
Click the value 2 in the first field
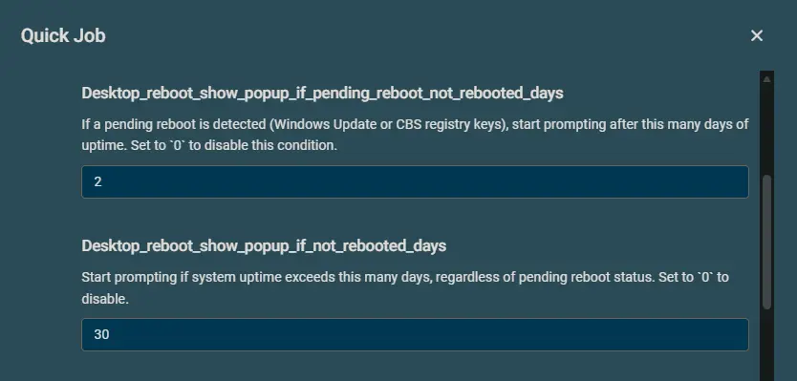[x=98, y=181]
